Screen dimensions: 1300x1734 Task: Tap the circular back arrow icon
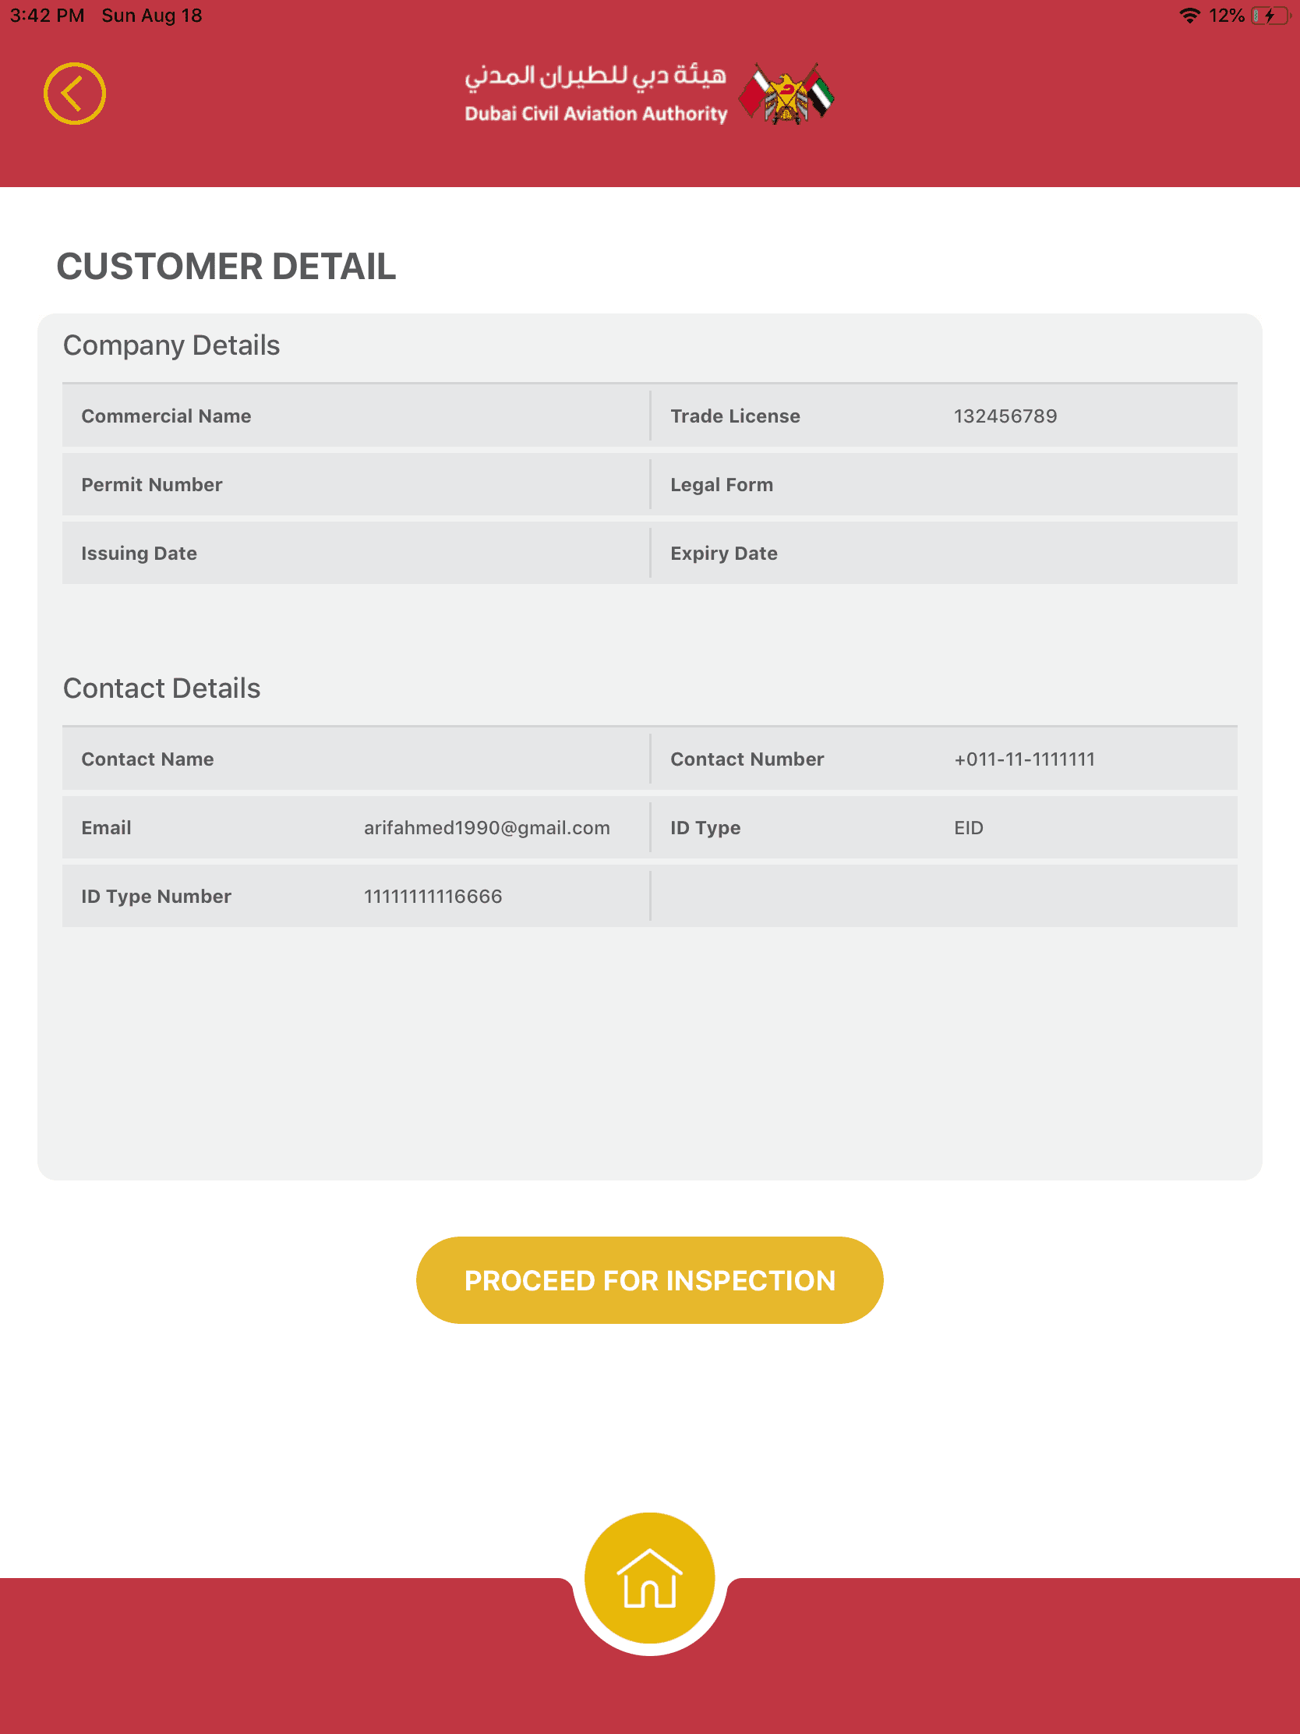(x=75, y=94)
